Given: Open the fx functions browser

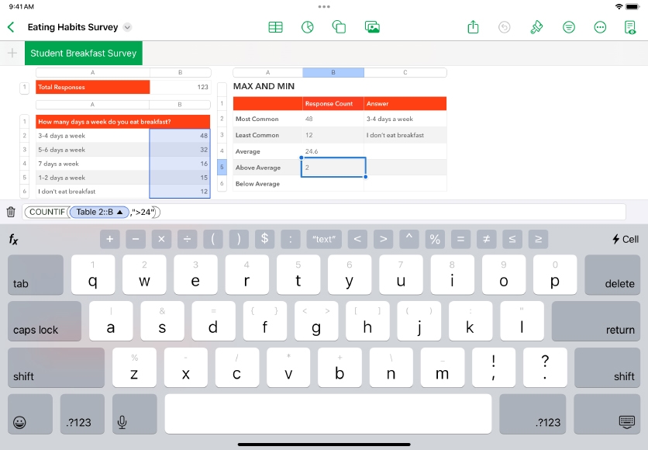Looking at the screenshot, I should click(13, 239).
